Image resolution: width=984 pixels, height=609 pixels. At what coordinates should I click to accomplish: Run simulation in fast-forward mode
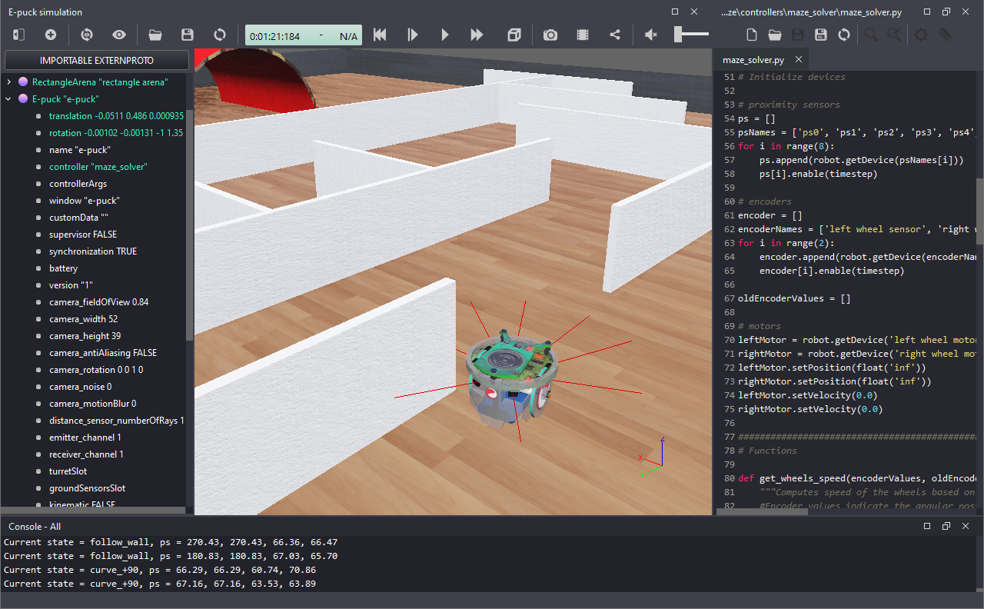click(x=477, y=35)
